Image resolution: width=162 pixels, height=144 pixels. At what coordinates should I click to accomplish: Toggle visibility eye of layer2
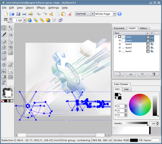(152, 48)
